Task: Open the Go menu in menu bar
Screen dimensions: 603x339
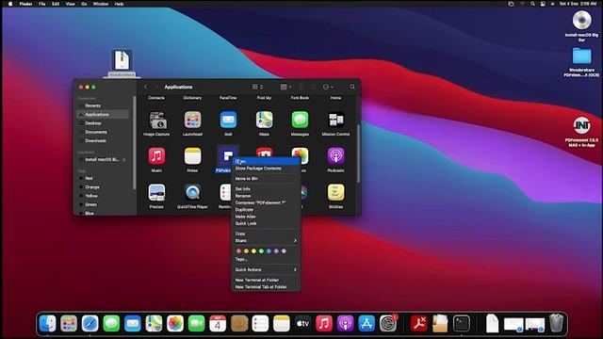Action: click(x=84, y=4)
